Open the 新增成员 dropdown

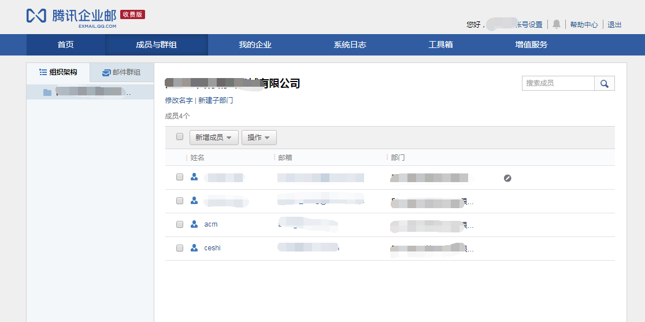[214, 138]
